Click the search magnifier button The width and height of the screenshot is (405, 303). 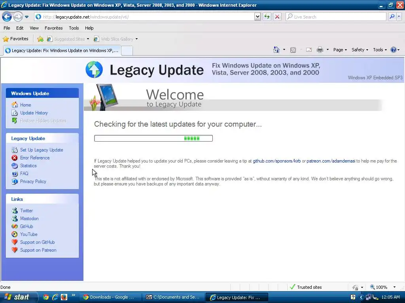click(x=392, y=17)
